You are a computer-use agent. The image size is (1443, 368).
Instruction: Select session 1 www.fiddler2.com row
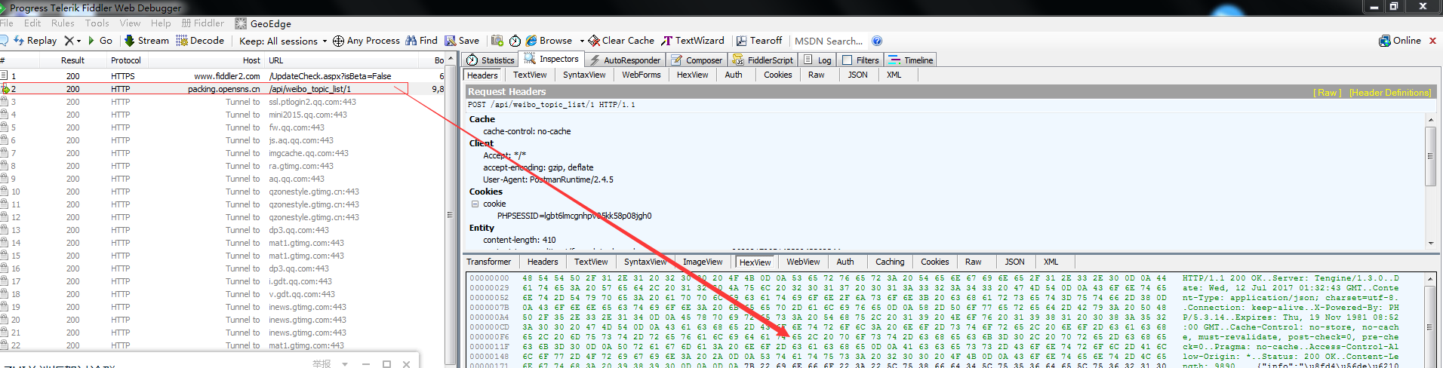[223, 76]
